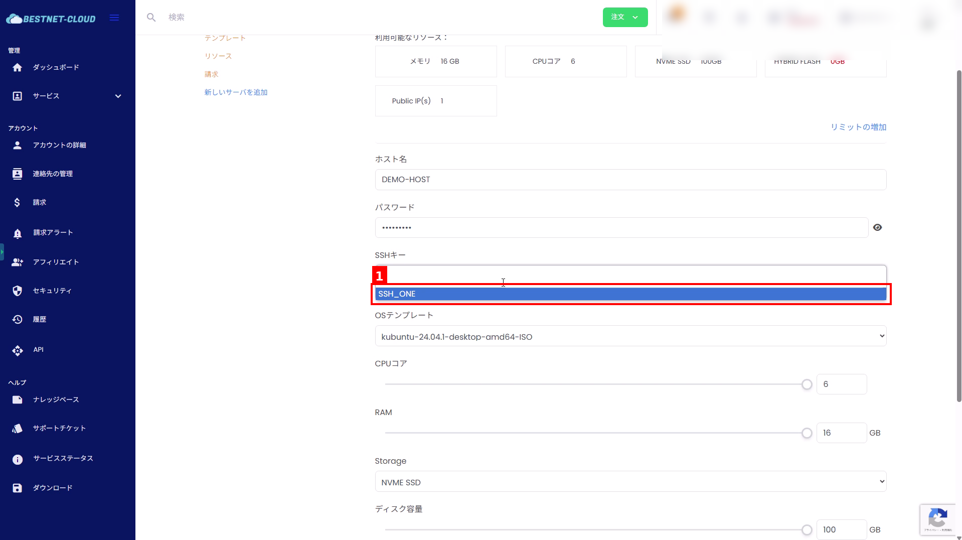Click the billing dollar sign icon

(x=18, y=203)
